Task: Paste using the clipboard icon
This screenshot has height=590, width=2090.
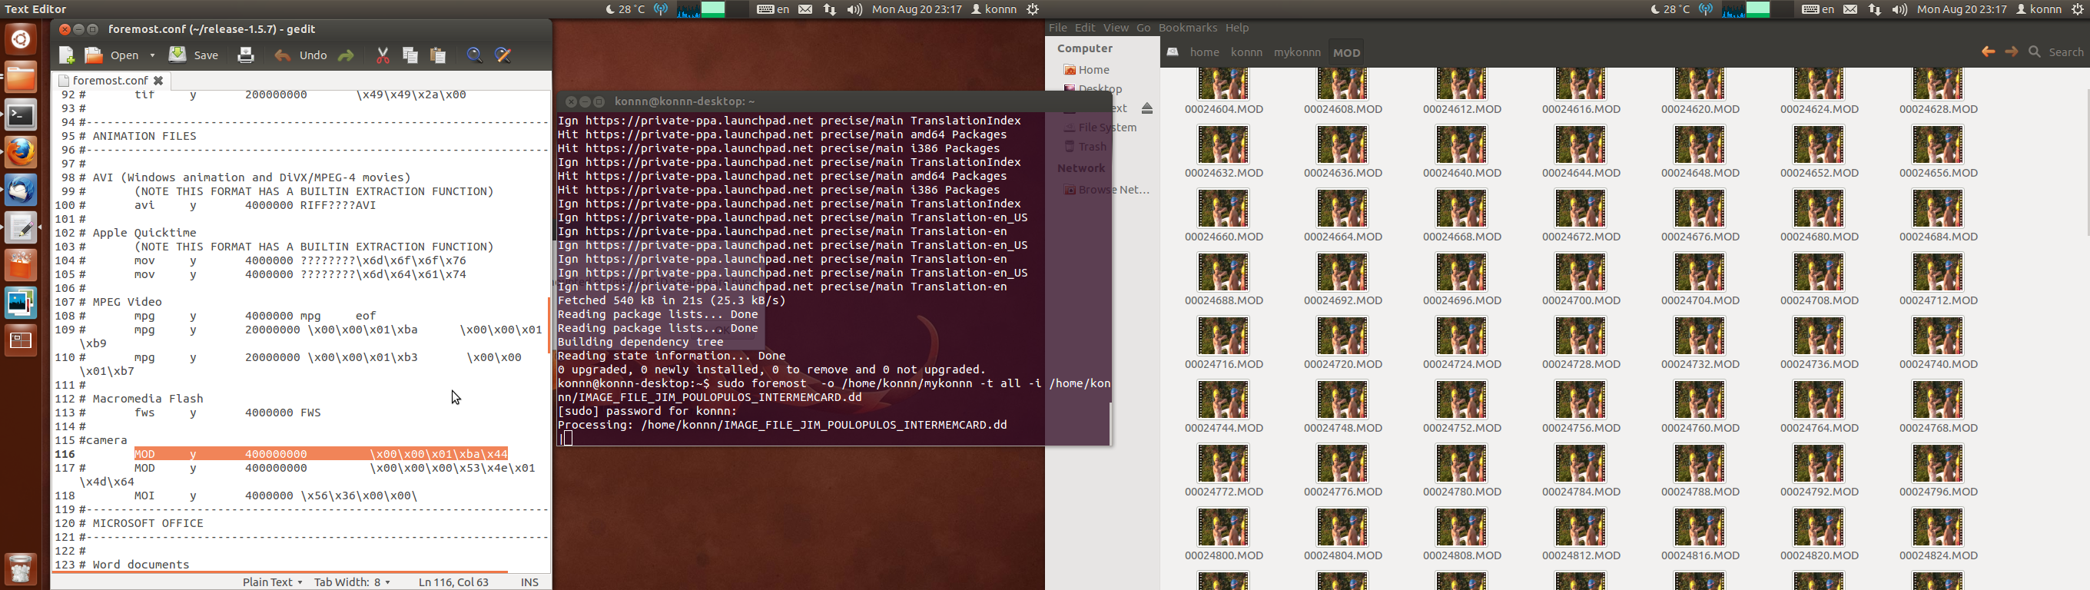Action: pyautogui.click(x=438, y=55)
